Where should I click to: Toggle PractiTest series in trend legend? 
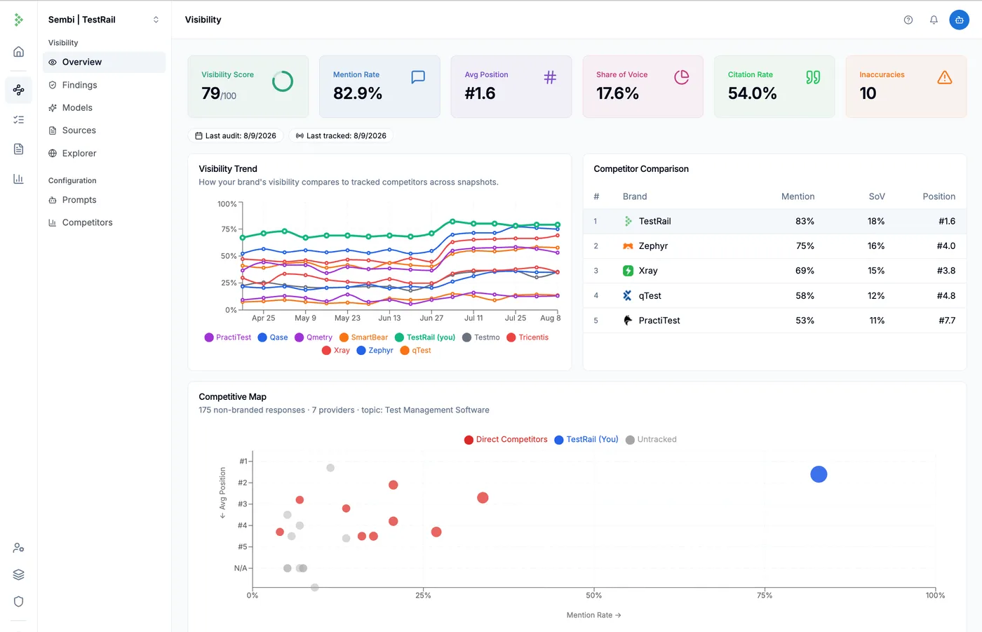(x=227, y=337)
